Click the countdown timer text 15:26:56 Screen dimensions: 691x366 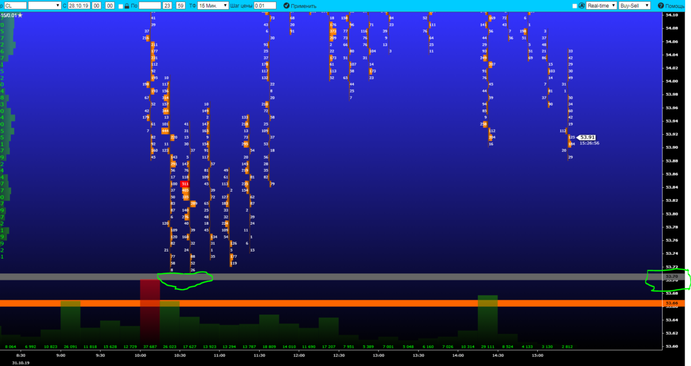(x=589, y=143)
